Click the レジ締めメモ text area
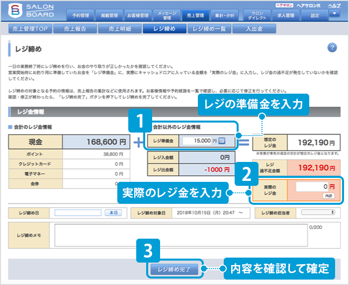Viewport: 349px width, 285px height. click(181, 235)
